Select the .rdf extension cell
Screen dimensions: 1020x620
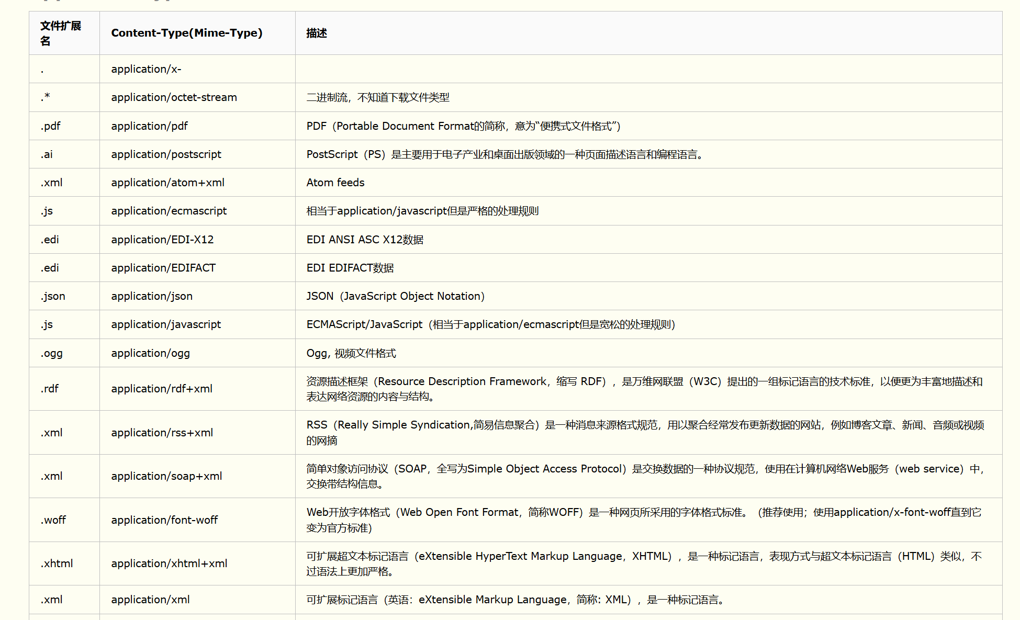tap(50, 389)
